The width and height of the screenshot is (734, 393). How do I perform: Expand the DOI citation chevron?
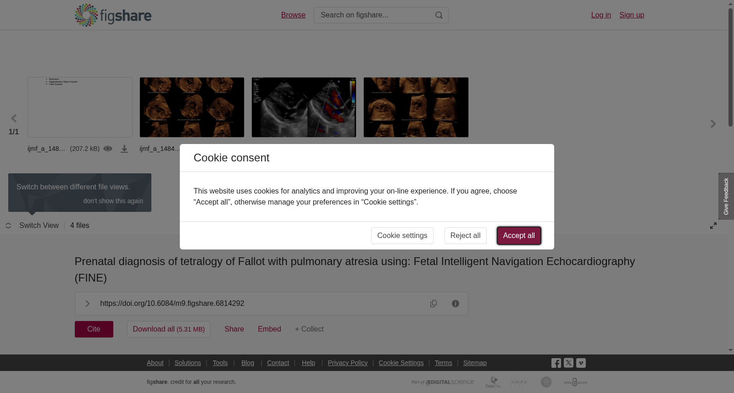(x=87, y=304)
